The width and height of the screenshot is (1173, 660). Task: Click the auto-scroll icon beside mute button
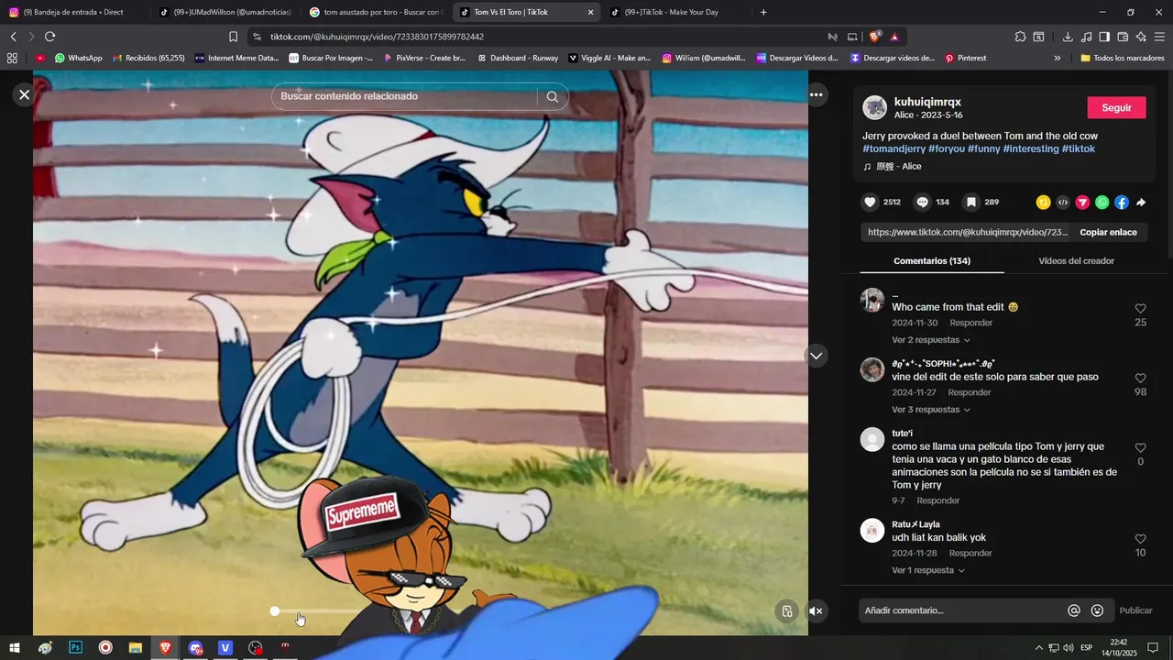pos(786,611)
